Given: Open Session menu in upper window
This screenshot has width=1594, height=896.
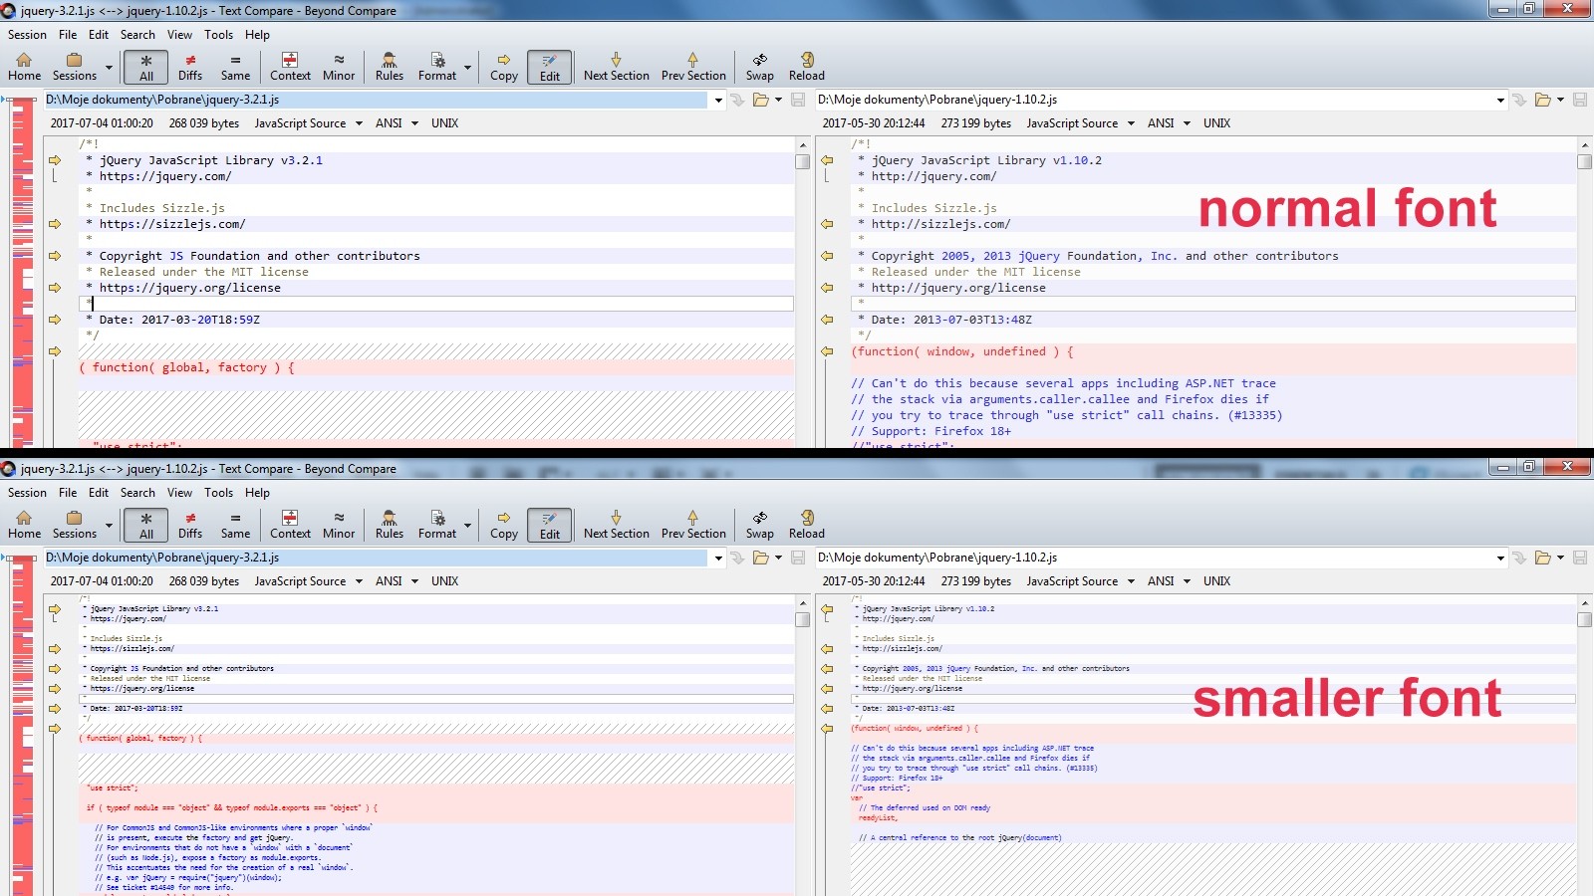Looking at the screenshot, I should 27,35.
